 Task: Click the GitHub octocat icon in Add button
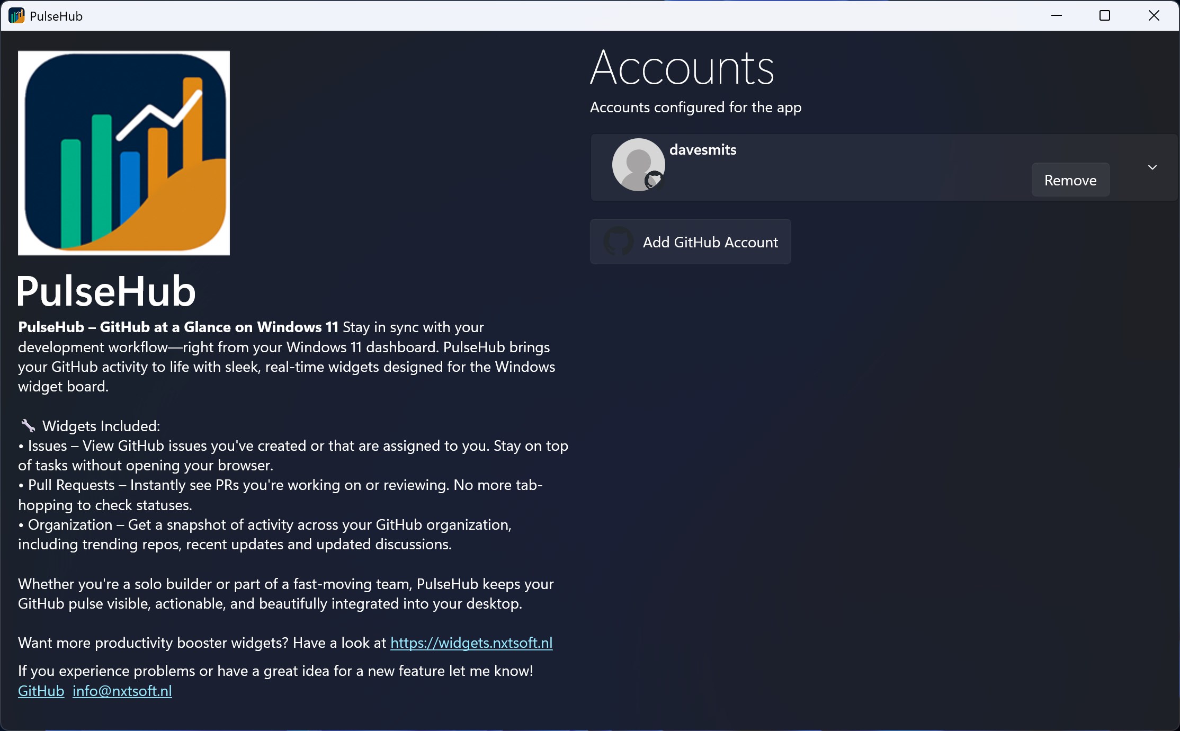click(x=618, y=242)
